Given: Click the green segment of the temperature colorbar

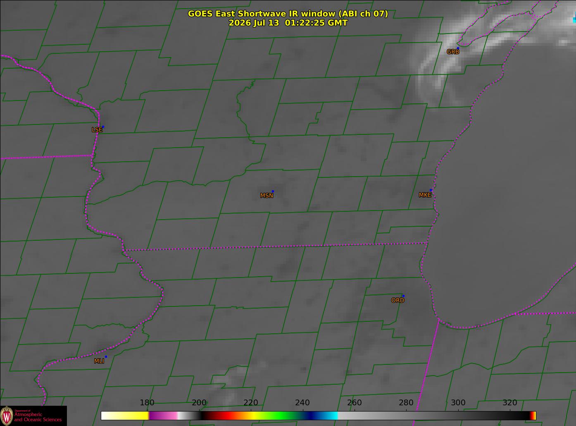Looking at the screenshot, I should pos(282,416).
